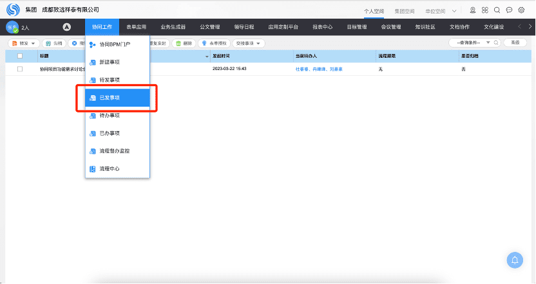Viewport: 536px width, 284px height.
Task: Click the 是否归档 column header
Action: (470, 56)
